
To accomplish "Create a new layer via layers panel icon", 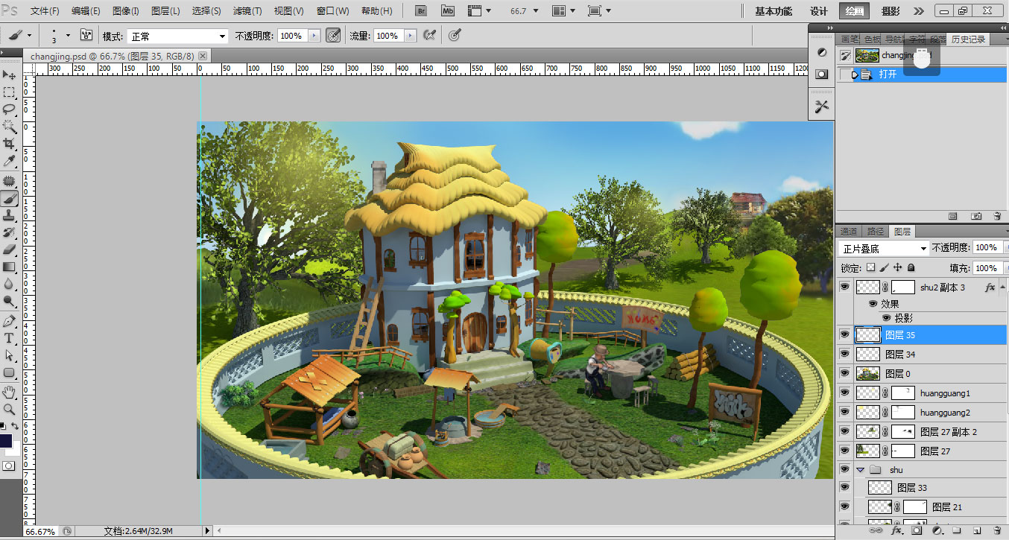I will (977, 531).
